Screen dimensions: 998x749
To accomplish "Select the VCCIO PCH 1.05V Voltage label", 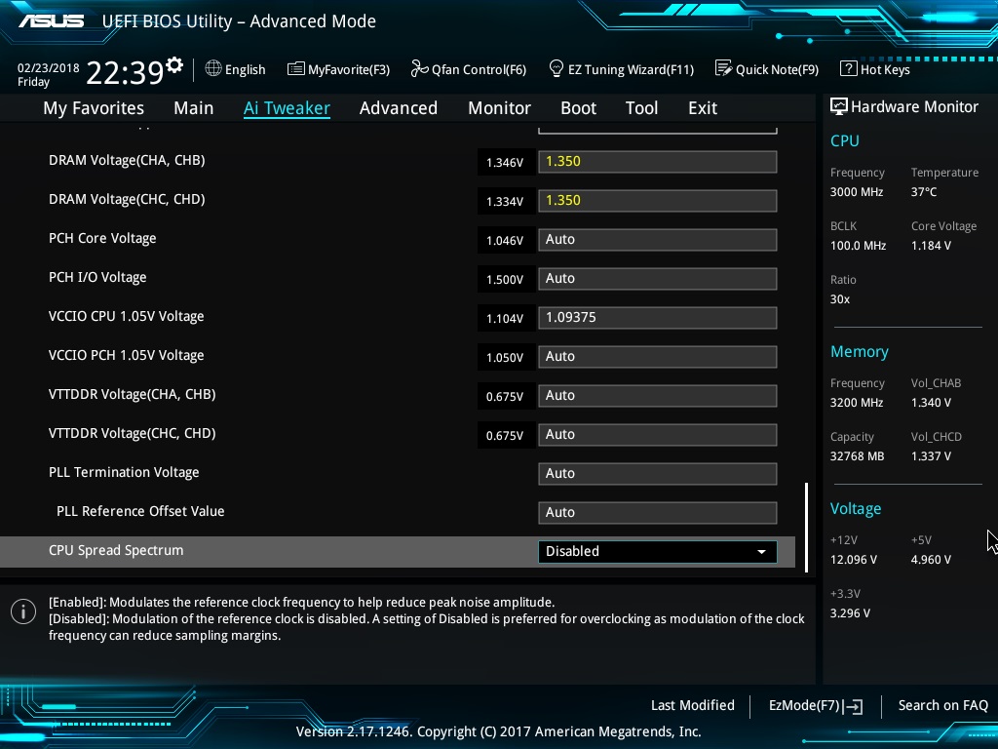I will coord(126,355).
